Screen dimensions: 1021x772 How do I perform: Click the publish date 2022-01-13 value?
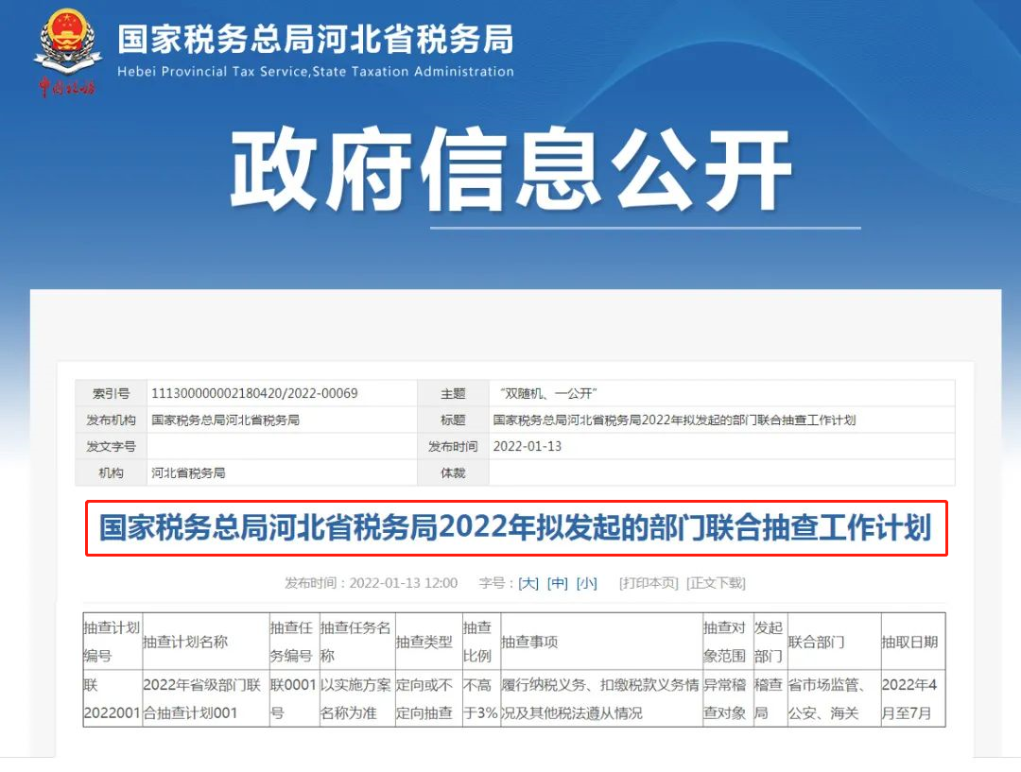click(x=528, y=447)
